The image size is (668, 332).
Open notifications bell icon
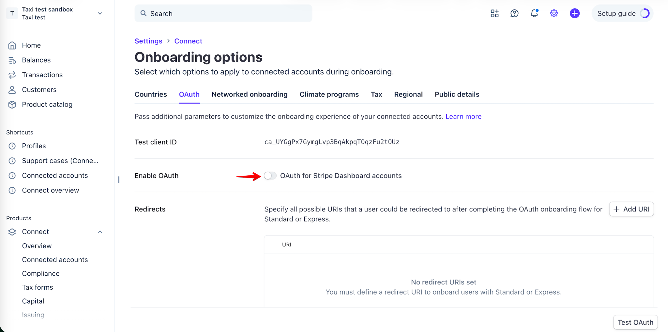click(x=534, y=13)
